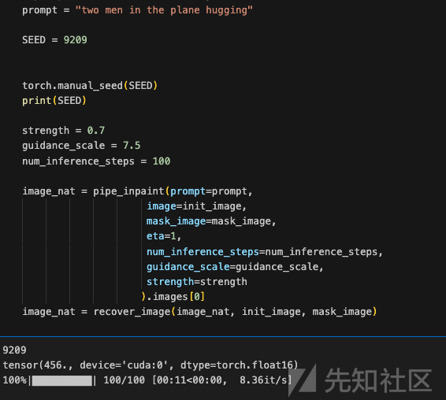Click the 先知社区 watermark logo
The width and height of the screenshot is (446, 400).
point(360,380)
